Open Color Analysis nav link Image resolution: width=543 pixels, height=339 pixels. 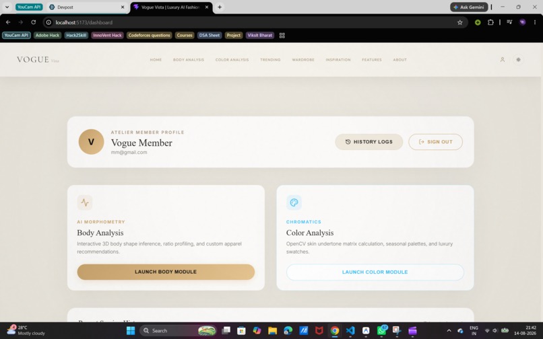pyautogui.click(x=232, y=60)
